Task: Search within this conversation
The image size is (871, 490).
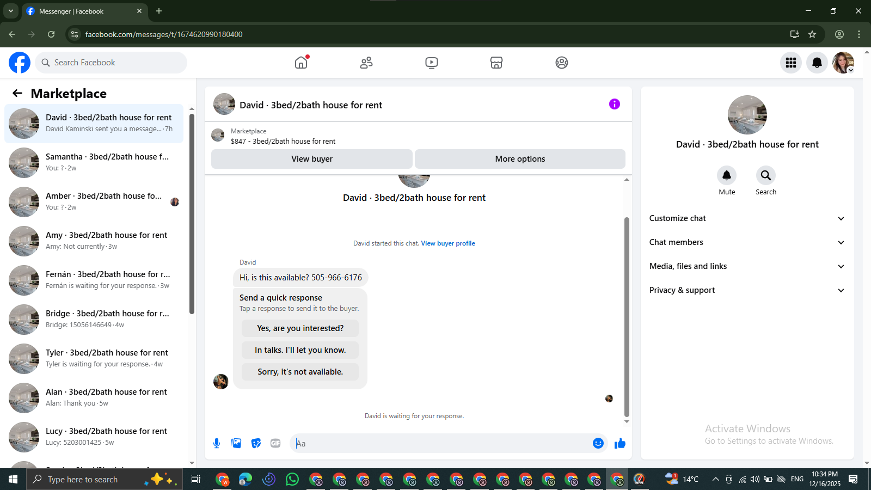Action: coord(766,175)
